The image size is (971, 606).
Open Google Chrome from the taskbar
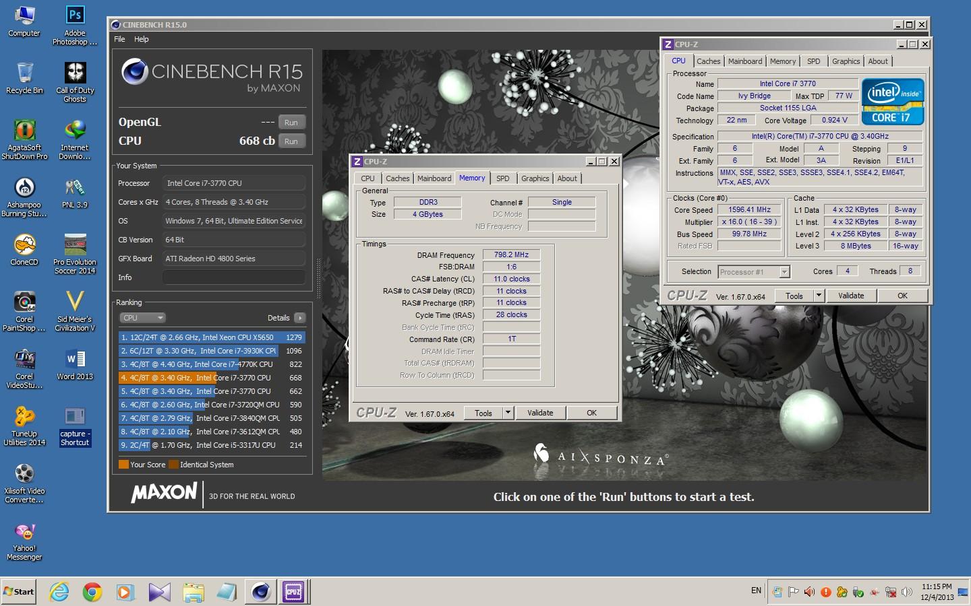coord(92,592)
